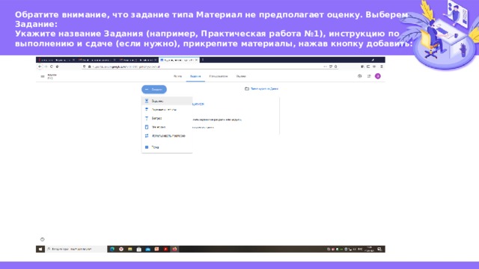Click the reuse arrows icon in the menu
The width and height of the screenshot is (479, 269).
coord(147,136)
